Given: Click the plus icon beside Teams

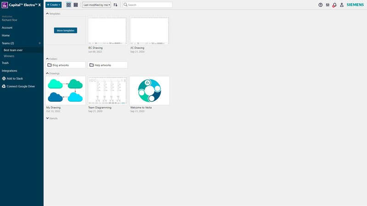Looking at the screenshot, I should [39, 43].
